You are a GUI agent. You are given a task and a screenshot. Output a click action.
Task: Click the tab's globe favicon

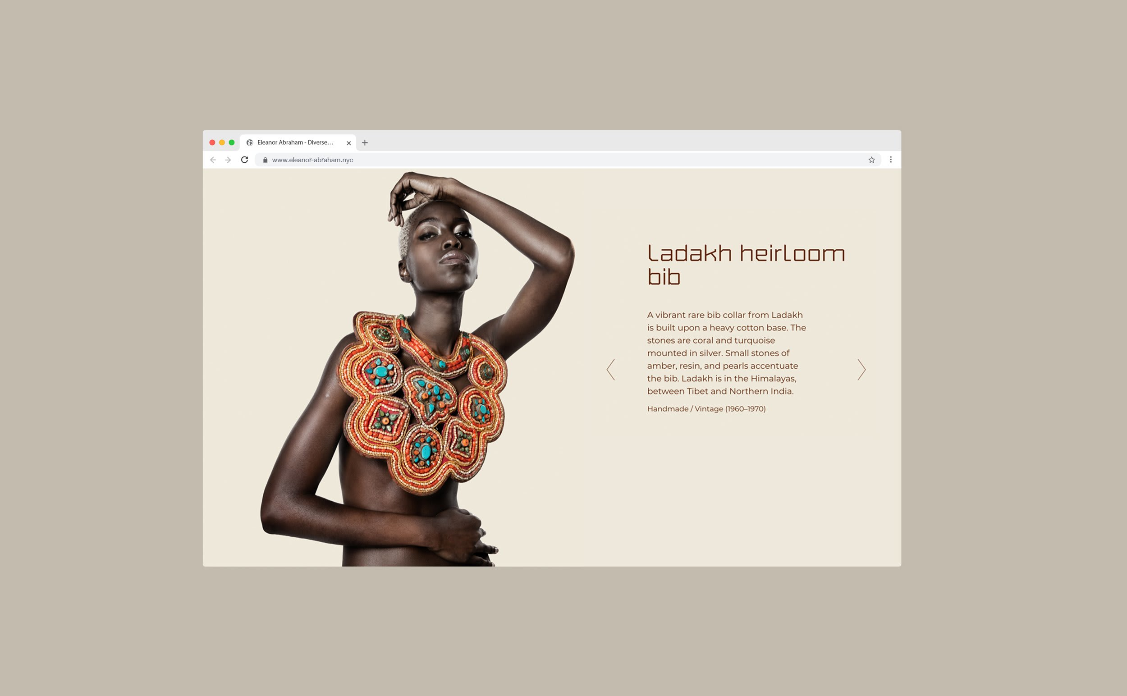click(x=250, y=143)
